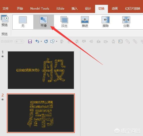Switch to the Insert (插入) tab

(74, 9)
